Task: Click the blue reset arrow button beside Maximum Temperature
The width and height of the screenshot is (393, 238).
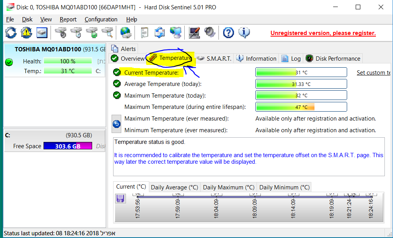Action: coord(117,124)
